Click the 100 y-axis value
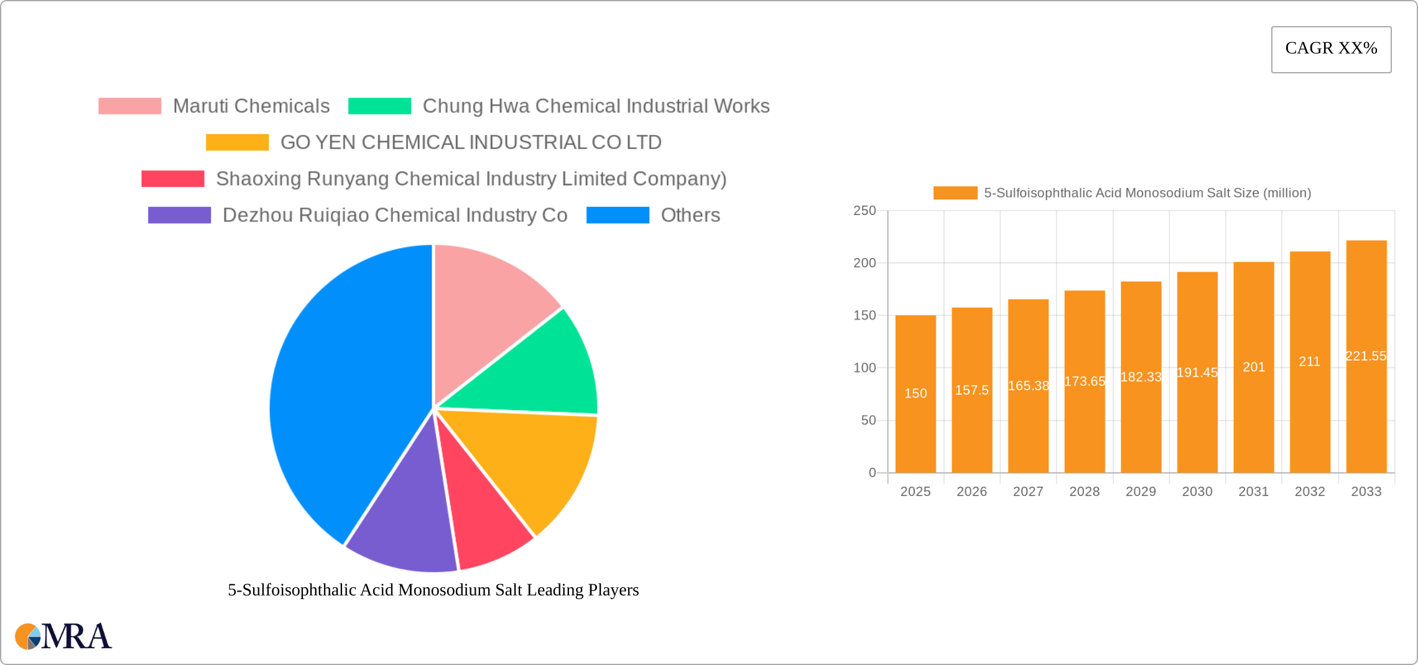This screenshot has height=665, width=1418. 864,368
